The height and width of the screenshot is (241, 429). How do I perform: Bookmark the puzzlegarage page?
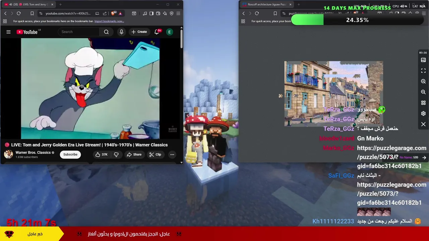(x=275, y=13)
